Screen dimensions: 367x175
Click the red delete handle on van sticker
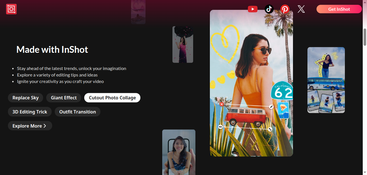222,104
